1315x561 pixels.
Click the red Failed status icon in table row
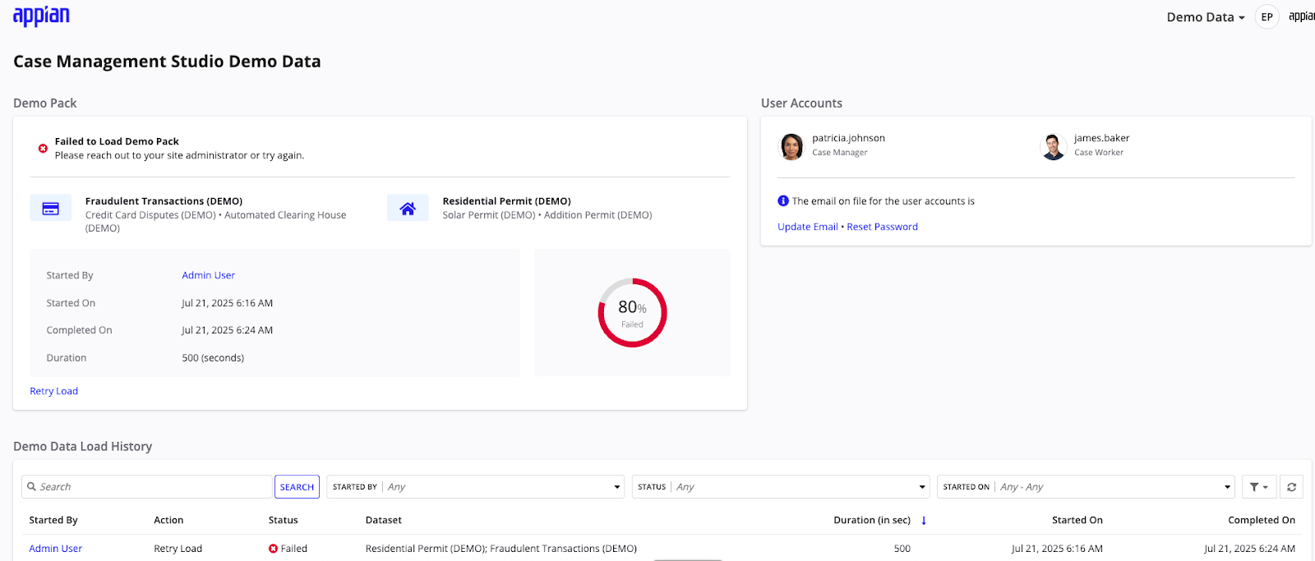coord(273,549)
